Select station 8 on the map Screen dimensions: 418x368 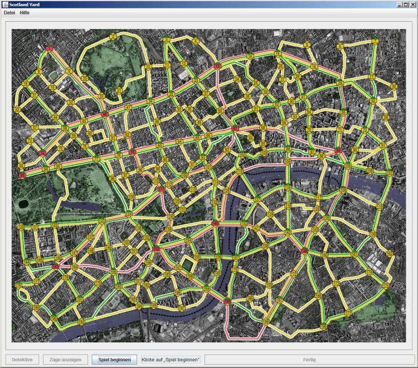(x=39, y=72)
